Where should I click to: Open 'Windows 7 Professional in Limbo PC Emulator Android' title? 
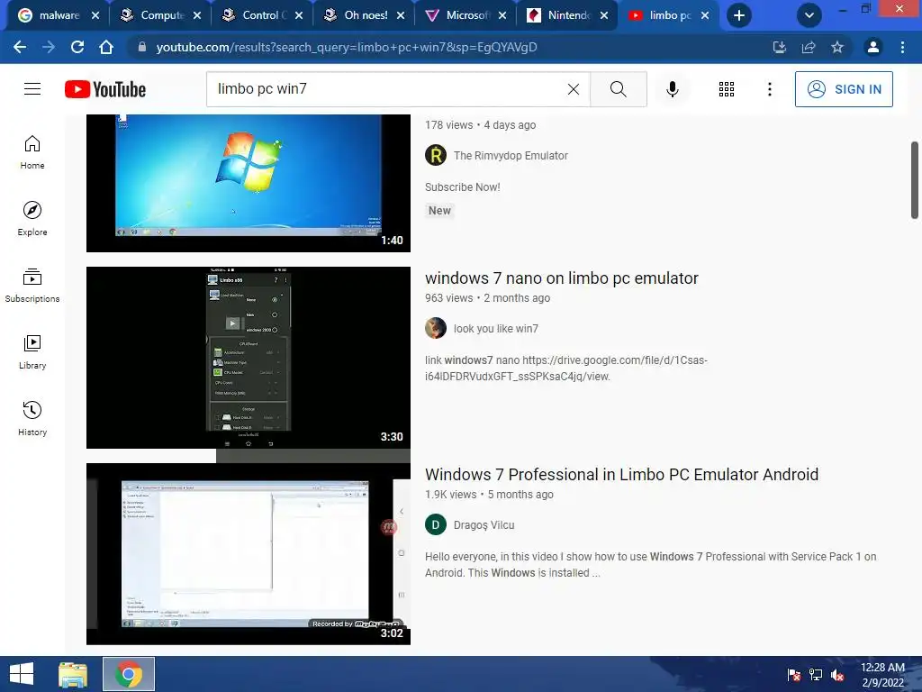click(621, 474)
